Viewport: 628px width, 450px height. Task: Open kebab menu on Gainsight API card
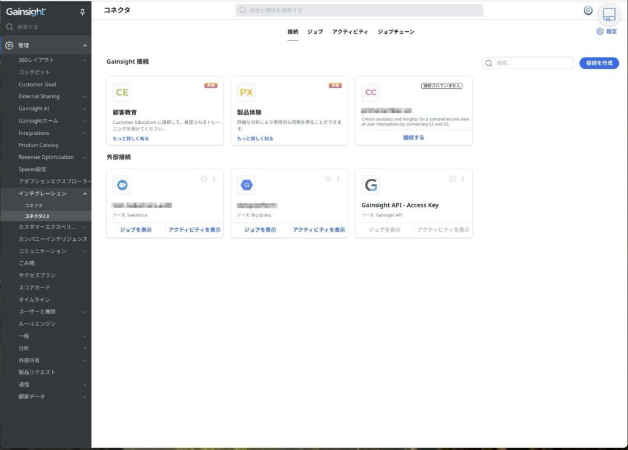(462, 179)
